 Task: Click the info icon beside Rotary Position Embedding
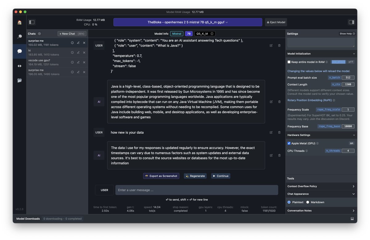pyautogui.click(x=334, y=100)
